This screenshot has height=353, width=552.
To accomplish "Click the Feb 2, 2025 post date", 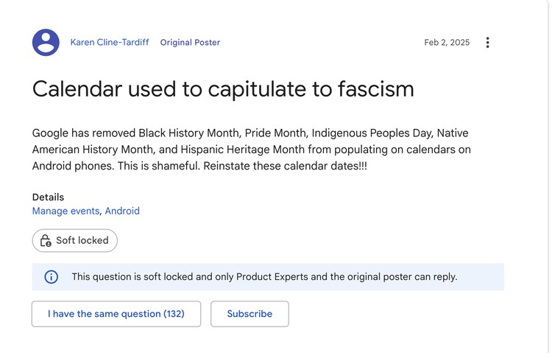I will click(x=447, y=43).
